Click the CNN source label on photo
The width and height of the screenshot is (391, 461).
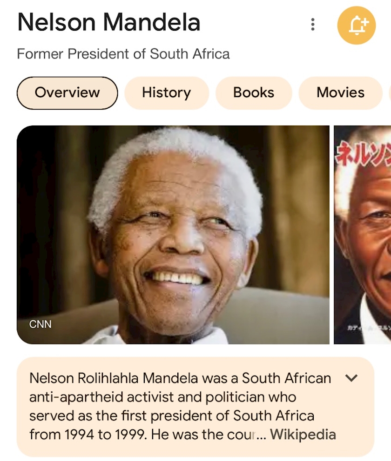click(40, 324)
